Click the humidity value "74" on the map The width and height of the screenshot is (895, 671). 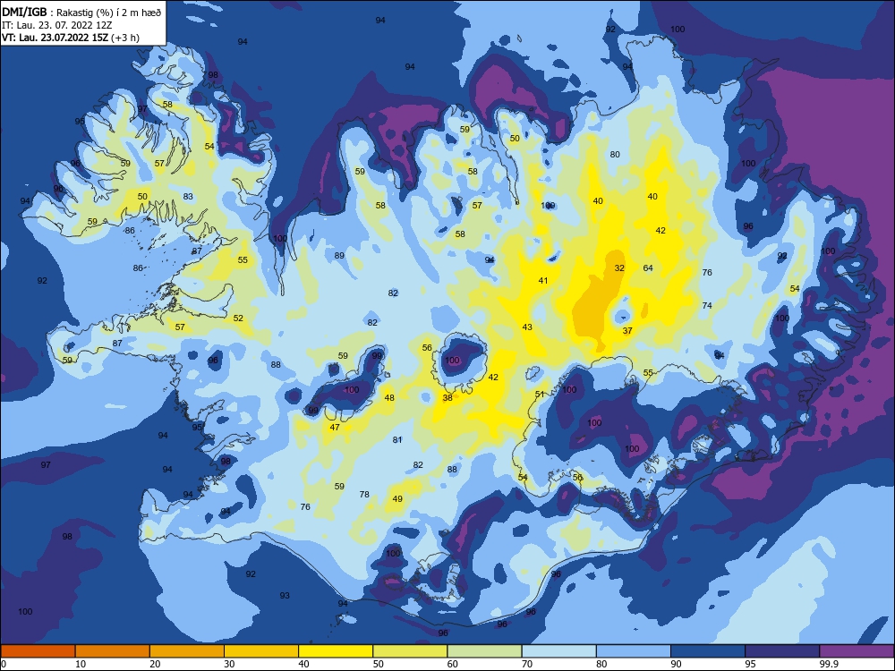click(x=707, y=305)
